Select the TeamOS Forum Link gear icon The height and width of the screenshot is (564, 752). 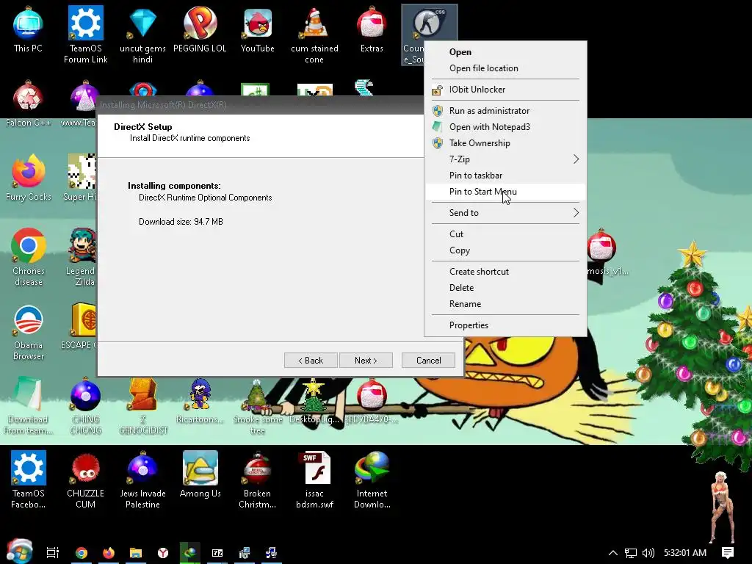(x=85, y=34)
